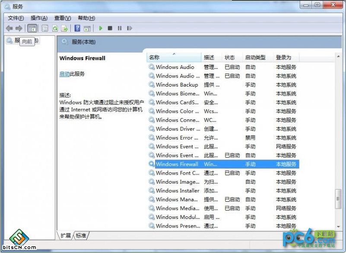Image resolution: width=346 pixels, height=253 pixels.
Task: Click the Properties toolbar icon
Action: tap(45, 28)
